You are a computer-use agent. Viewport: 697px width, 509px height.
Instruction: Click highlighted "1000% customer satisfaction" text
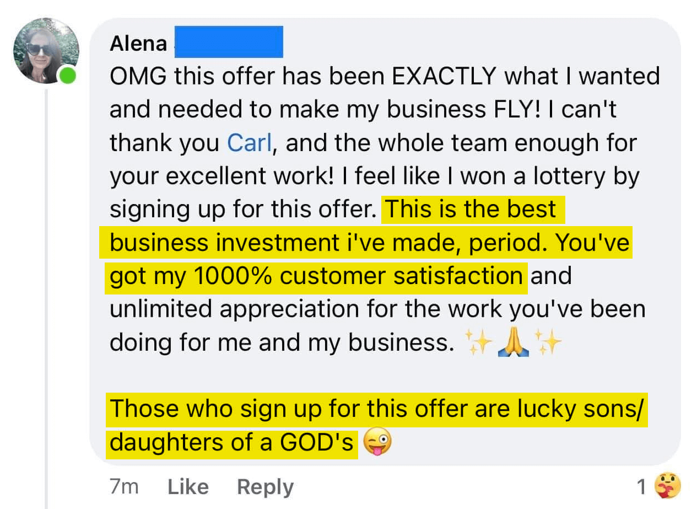click(x=315, y=276)
